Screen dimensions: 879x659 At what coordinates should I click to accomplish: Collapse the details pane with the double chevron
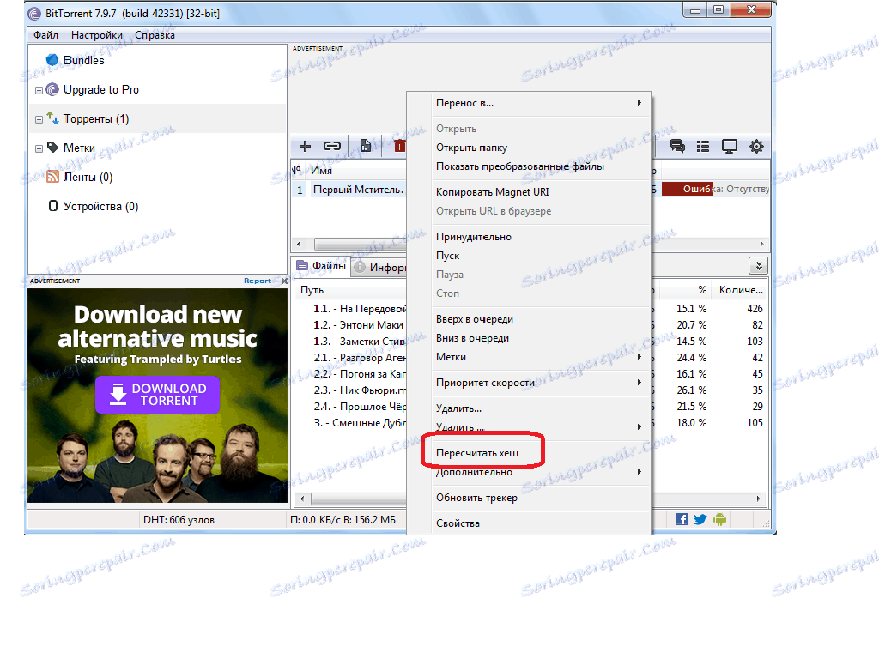758,266
